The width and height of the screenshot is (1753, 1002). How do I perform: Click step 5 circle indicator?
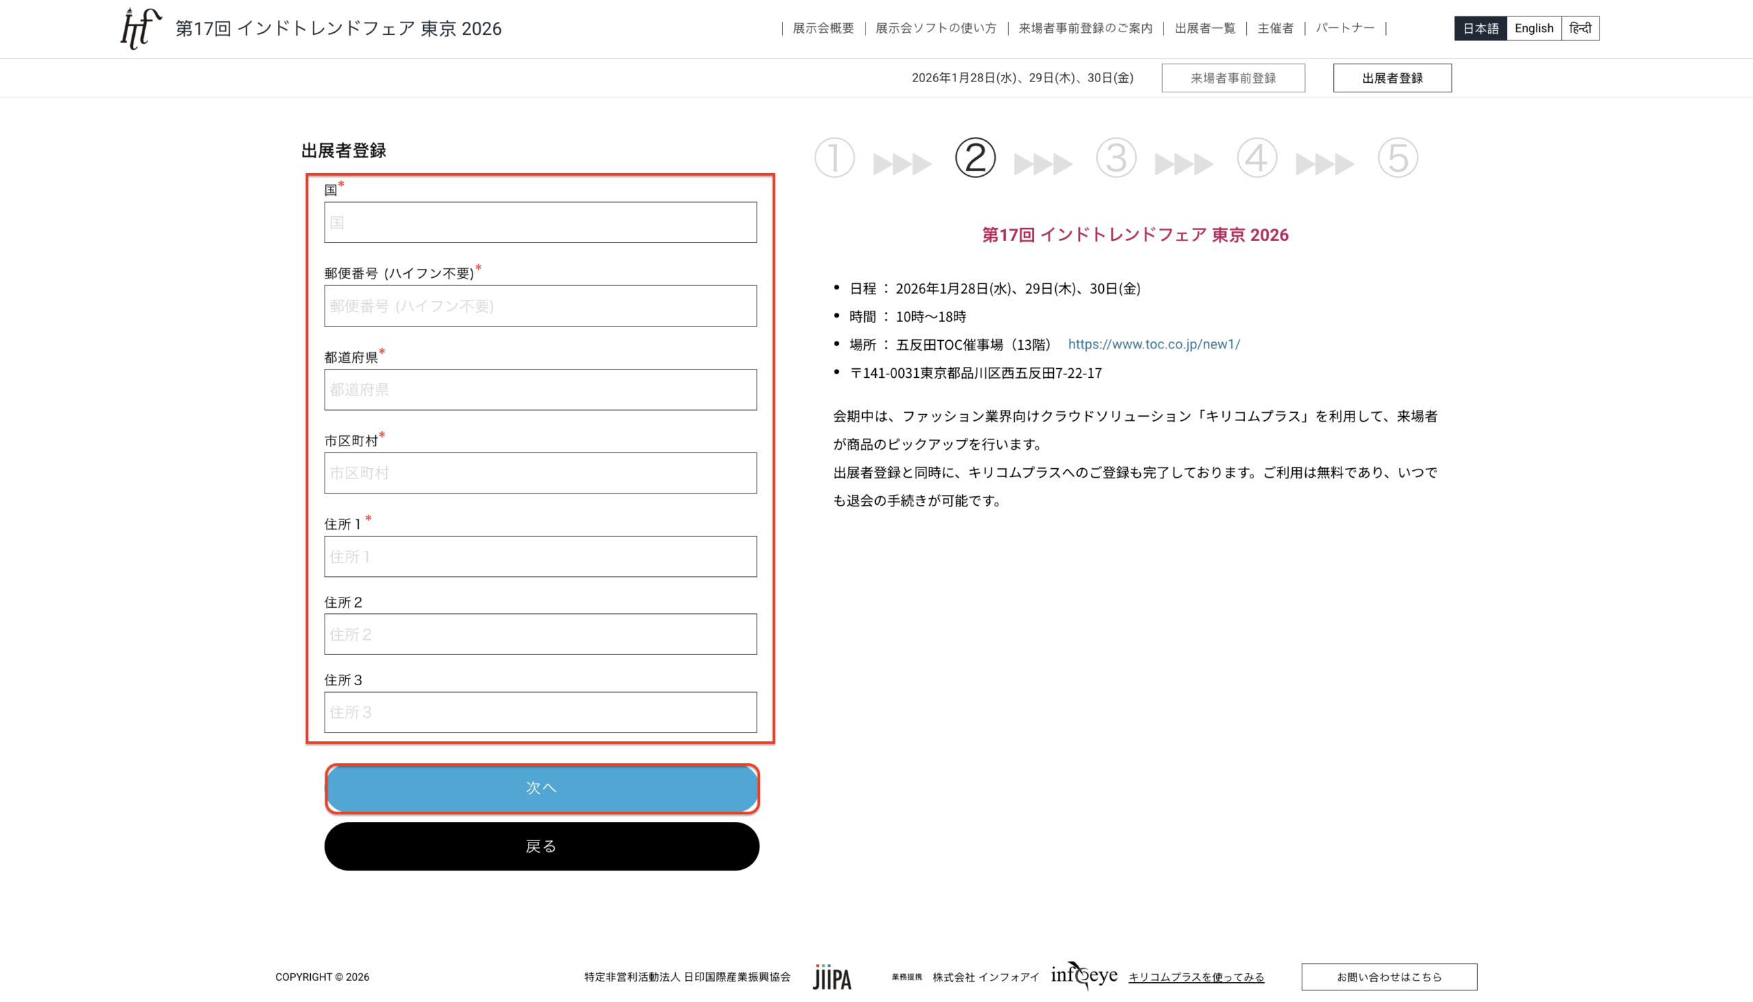1397,157
